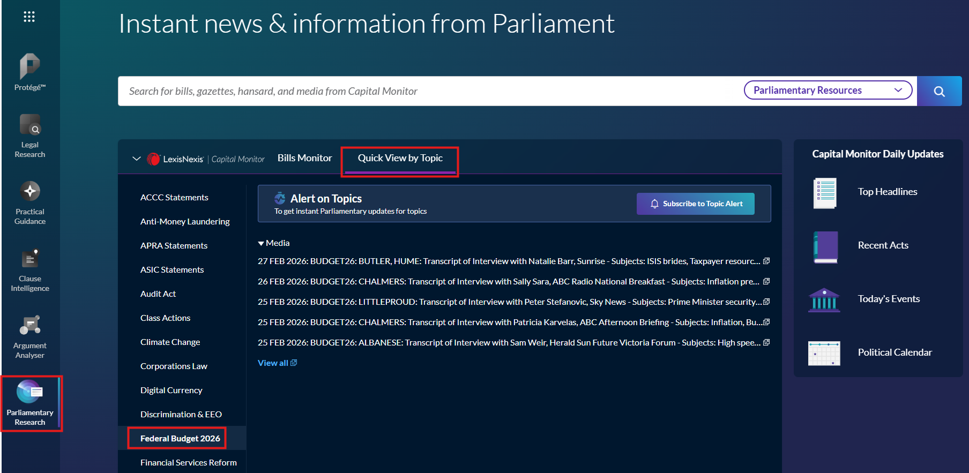This screenshot has height=473, width=969.
Task: Select Climate Change topic in list
Action: point(170,342)
